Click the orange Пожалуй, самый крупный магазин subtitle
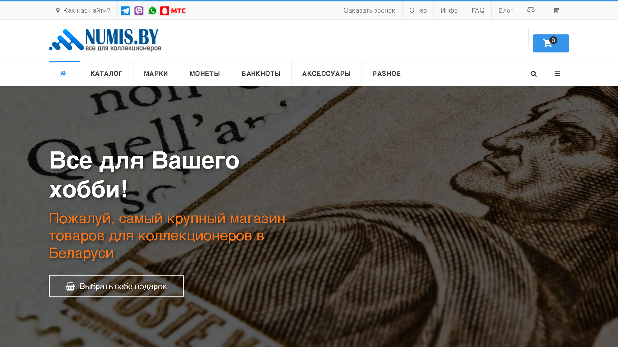The height and width of the screenshot is (347, 618). pyautogui.click(x=167, y=236)
